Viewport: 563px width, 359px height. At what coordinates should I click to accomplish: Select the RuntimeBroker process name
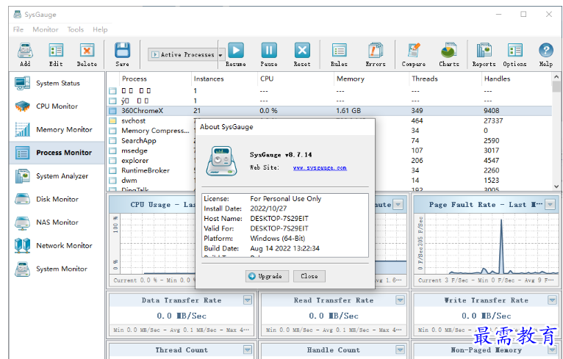tap(146, 170)
